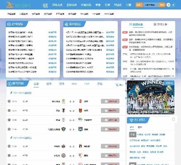Click the Oman team crest

(x=81, y=156)
